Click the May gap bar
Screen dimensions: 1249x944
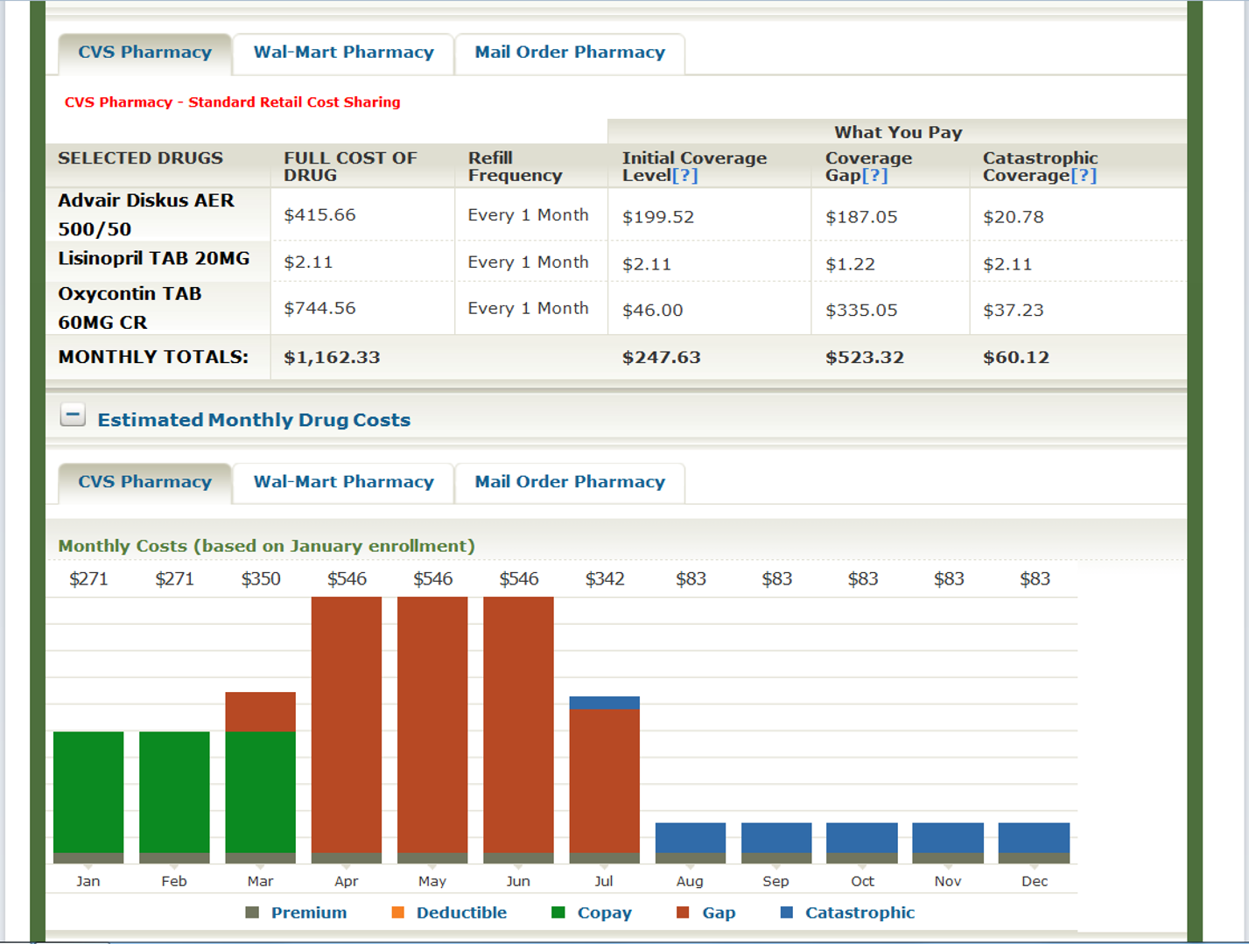tap(432, 724)
